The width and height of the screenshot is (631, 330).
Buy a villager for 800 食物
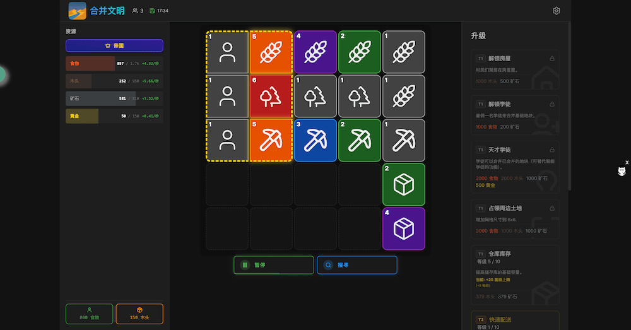tap(89, 314)
